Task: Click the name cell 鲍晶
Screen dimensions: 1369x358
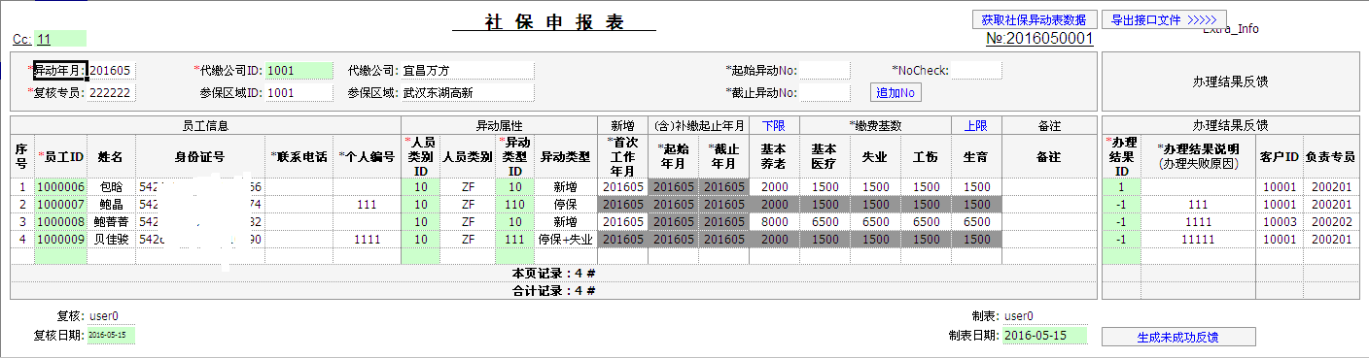Action: [112, 205]
